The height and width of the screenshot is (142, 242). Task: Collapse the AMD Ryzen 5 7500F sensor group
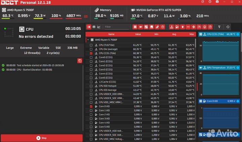click(x=88, y=40)
